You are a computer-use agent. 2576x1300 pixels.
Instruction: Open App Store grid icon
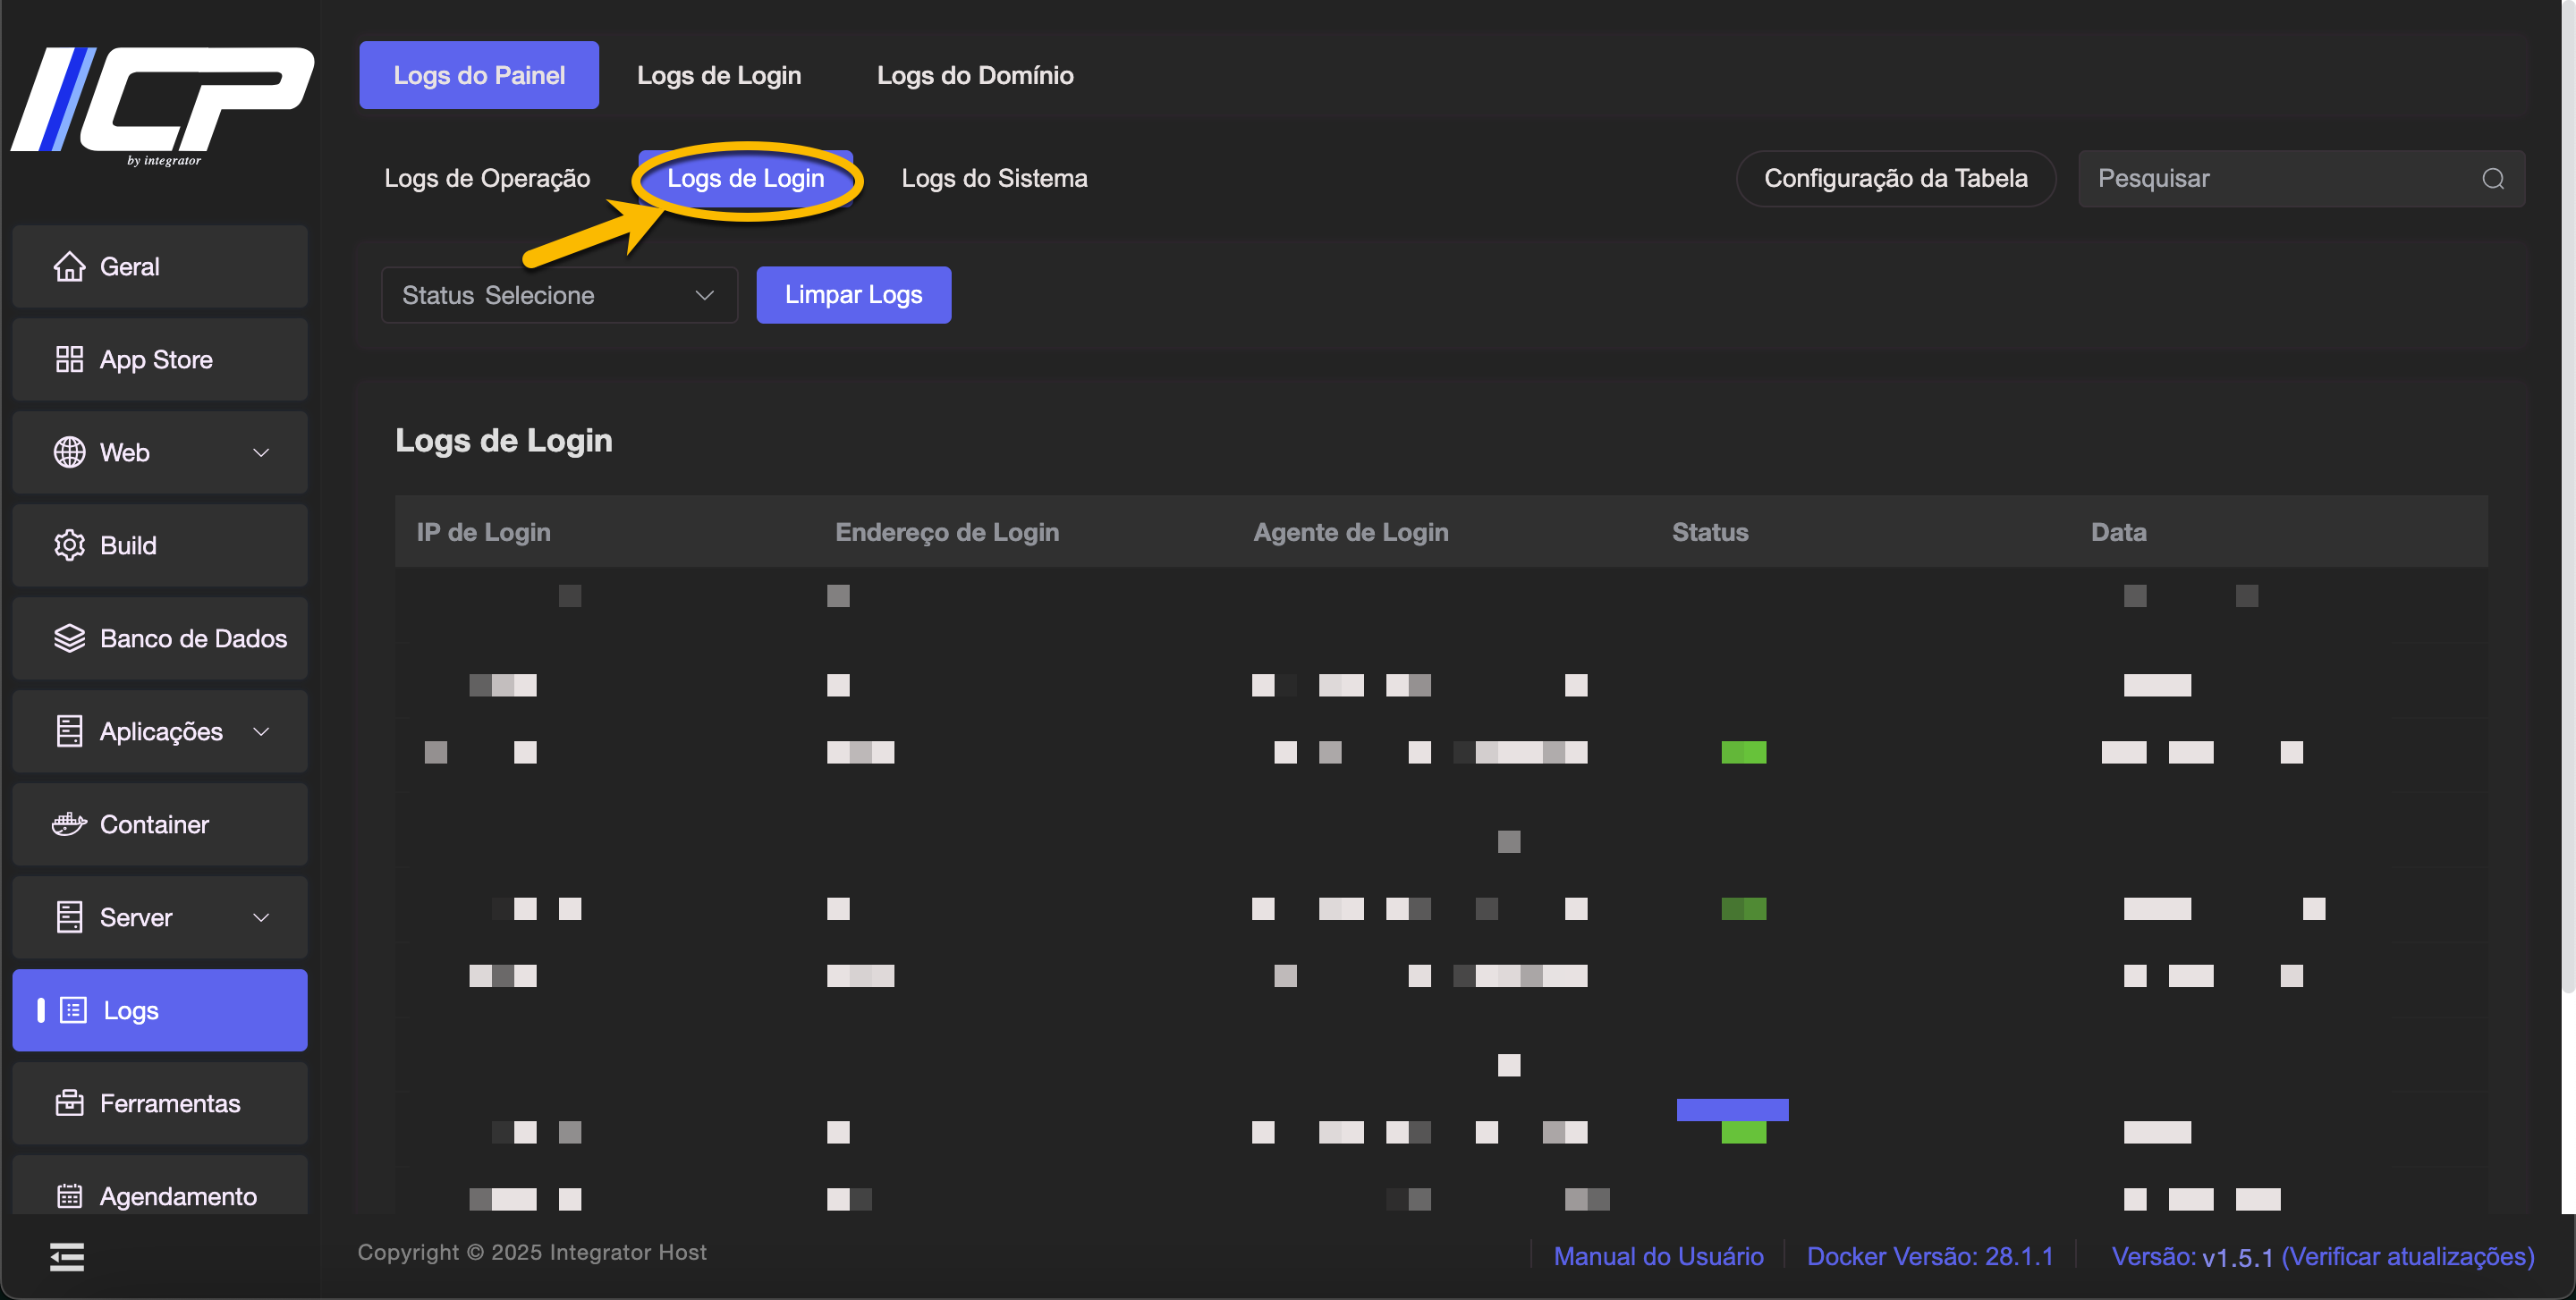coord(69,359)
